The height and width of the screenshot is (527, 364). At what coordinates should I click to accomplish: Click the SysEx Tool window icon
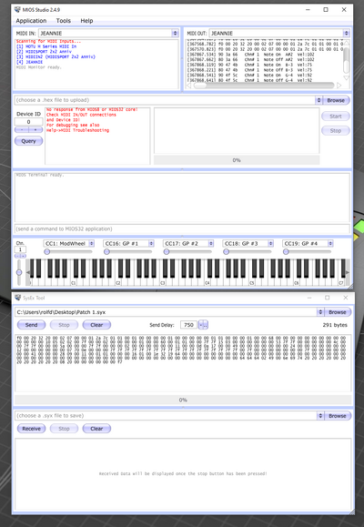(x=18, y=298)
